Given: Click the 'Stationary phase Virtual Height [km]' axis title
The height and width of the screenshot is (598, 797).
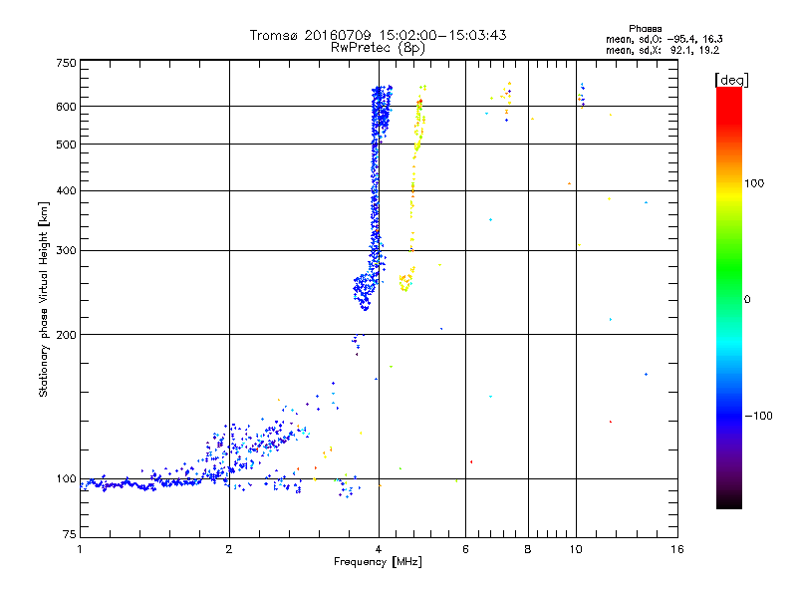Looking at the screenshot, I should click(x=43, y=299).
